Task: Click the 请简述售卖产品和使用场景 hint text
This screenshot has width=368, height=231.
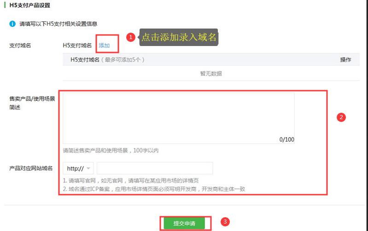Action: click(x=111, y=150)
